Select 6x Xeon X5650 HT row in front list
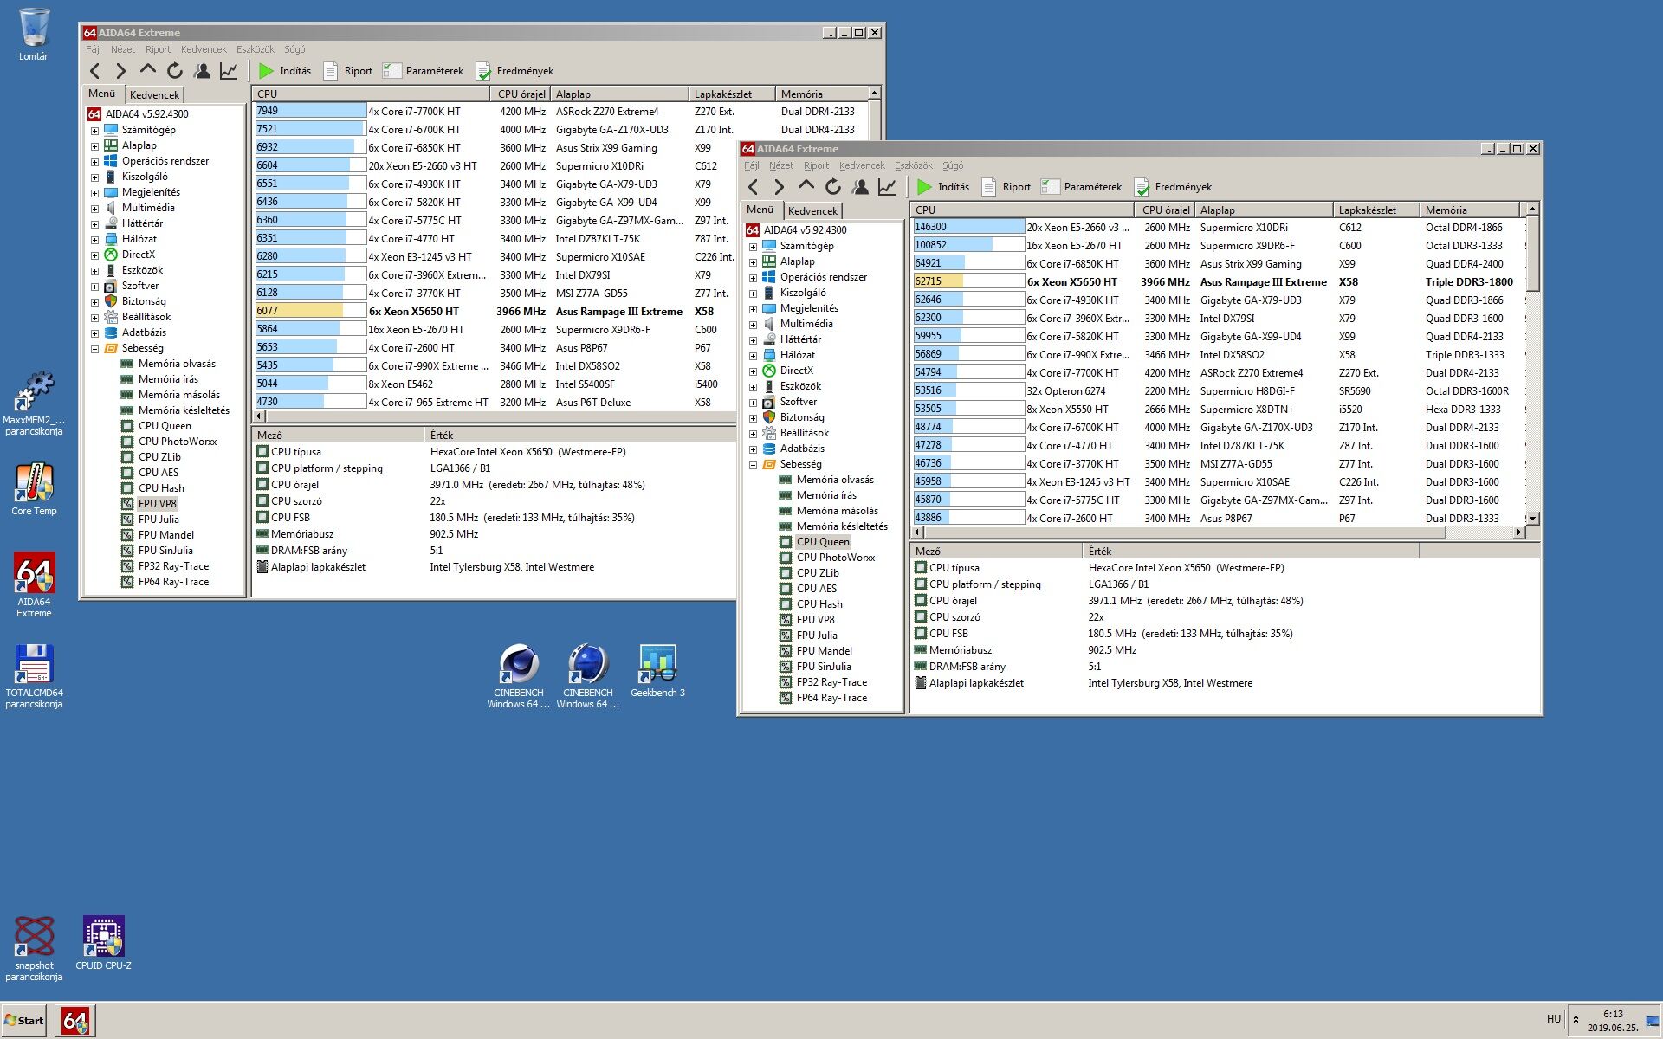 (x=1217, y=282)
